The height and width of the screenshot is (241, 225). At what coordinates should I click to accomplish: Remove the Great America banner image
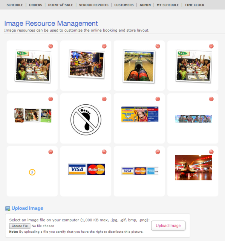158,99
